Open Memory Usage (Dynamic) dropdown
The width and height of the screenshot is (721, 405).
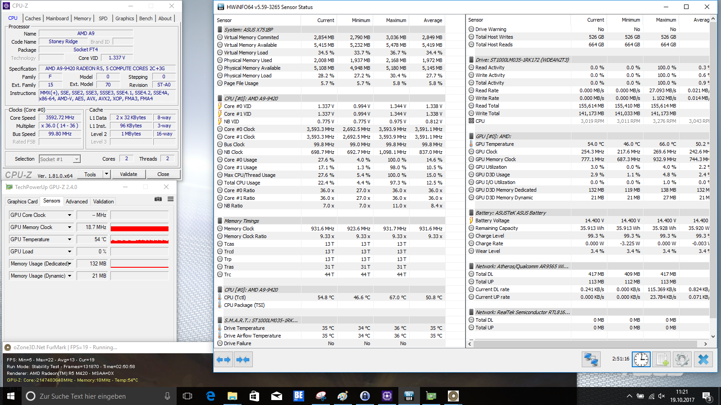(x=69, y=276)
